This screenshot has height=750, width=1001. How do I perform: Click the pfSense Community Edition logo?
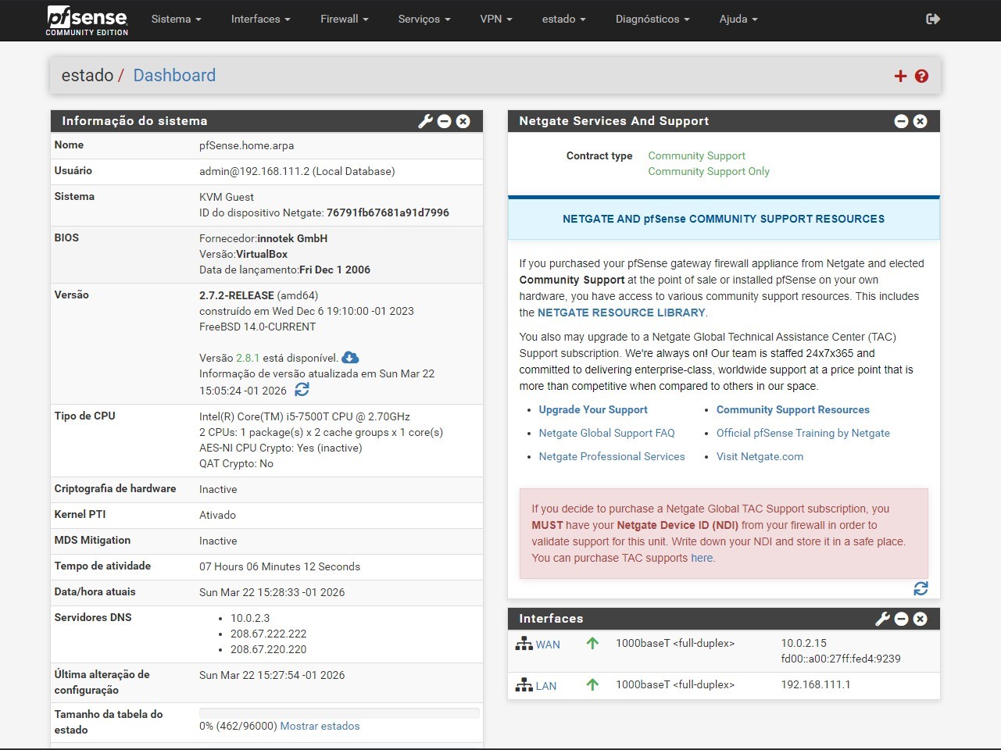[x=86, y=20]
